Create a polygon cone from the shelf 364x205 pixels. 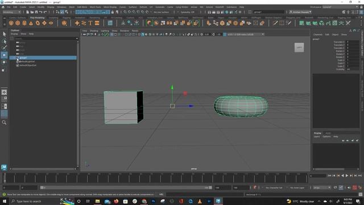pos(31,23)
